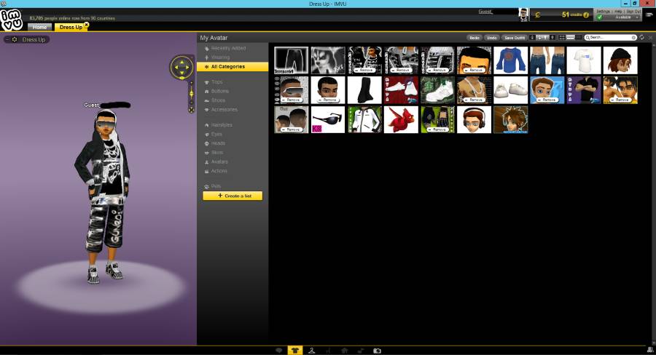Click the refresh icon beside the search box

tap(641, 38)
